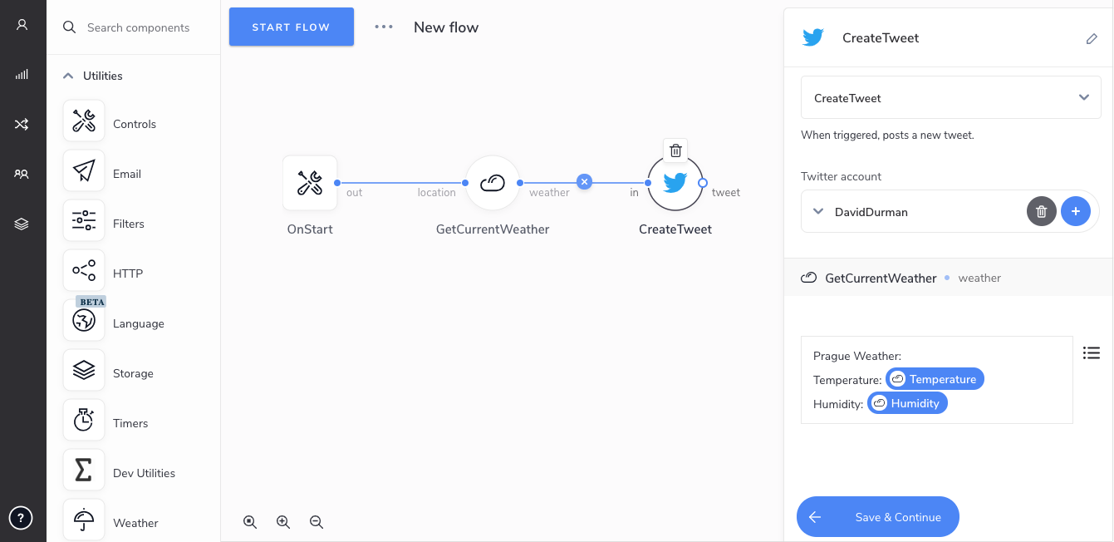Viewport: 1114px width, 542px height.
Task: Click the pencil edit icon beside CreateTweet title
Action: [x=1092, y=38]
